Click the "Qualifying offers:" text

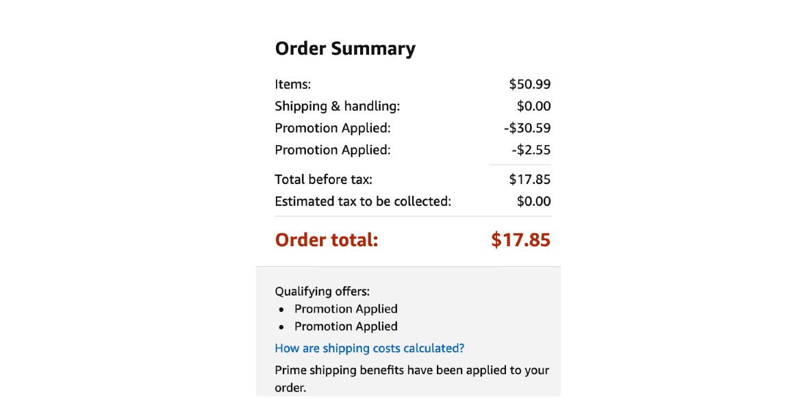322,291
